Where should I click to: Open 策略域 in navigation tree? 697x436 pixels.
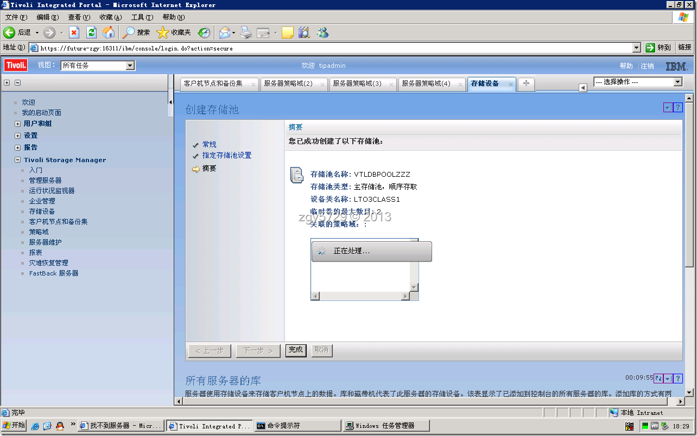tap(39, 232)
